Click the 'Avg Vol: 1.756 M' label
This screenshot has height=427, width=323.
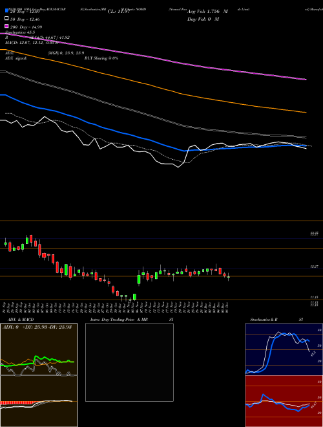point(207,12)
